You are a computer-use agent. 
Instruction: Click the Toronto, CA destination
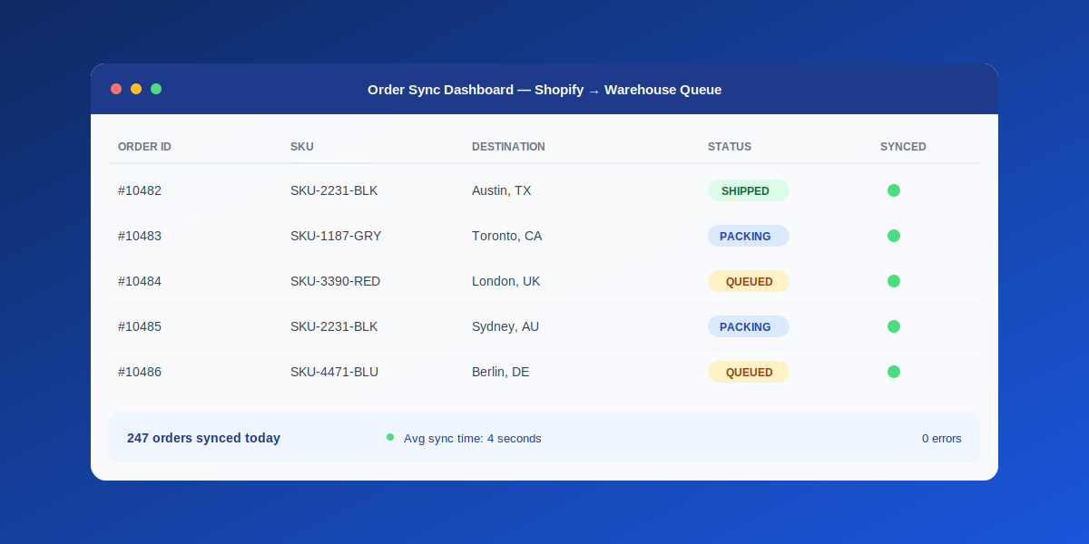coord(507,236)
